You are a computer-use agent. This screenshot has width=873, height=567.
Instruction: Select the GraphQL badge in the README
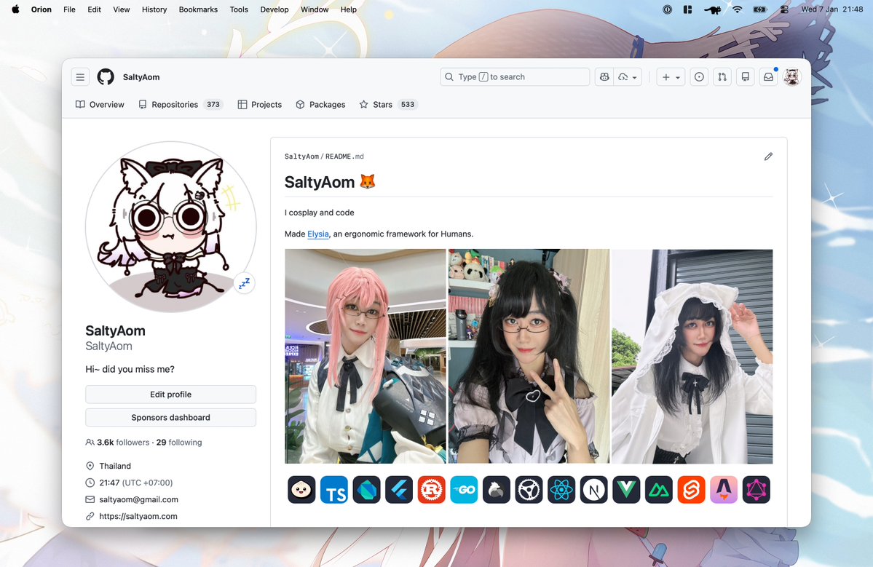755,489
